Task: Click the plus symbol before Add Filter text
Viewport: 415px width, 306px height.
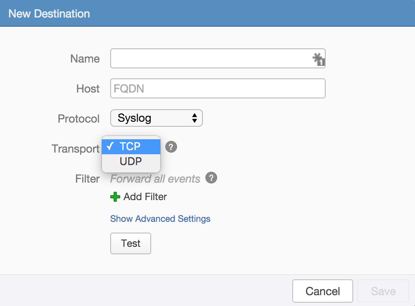Action: click(x=115, y=197)
